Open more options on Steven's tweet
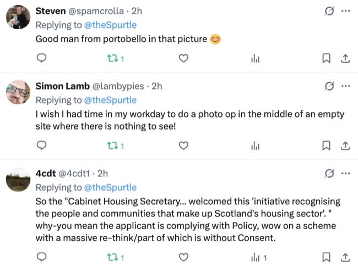 (x=345, y=11)
